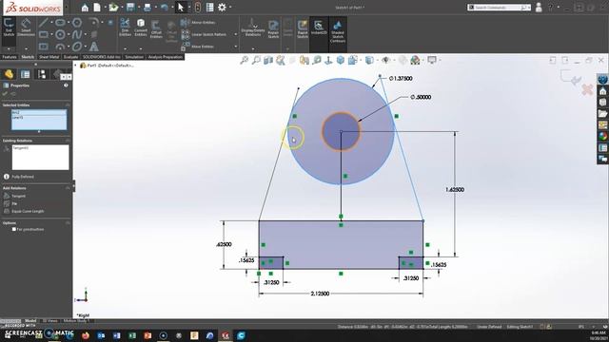
Task: Open PropertyManager tab
Action: tap(26, 74)
